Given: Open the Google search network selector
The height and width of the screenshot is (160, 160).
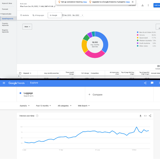Looking at the screenshot, I should tap(55, 15).
